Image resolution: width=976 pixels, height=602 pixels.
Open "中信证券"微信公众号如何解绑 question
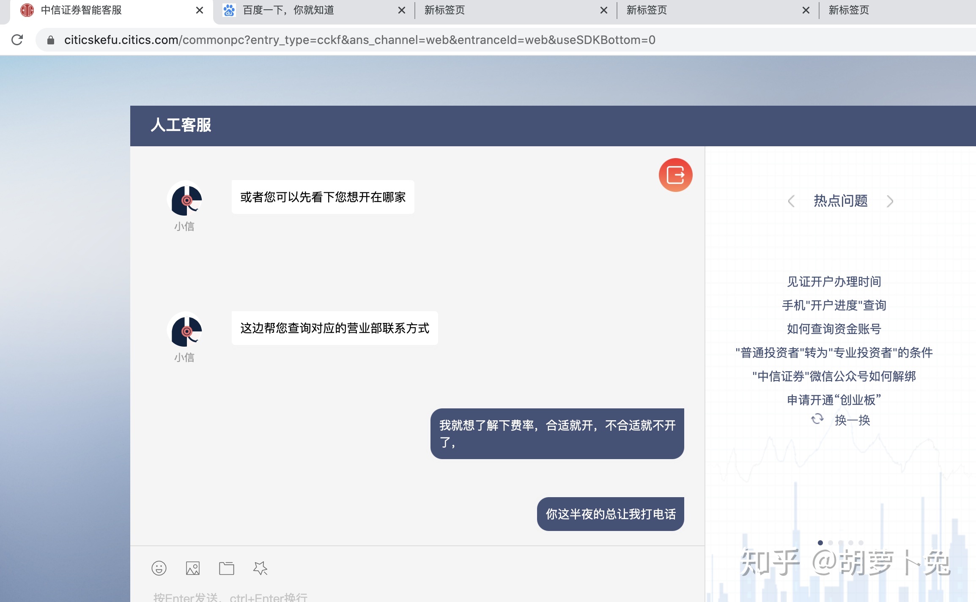(834, 376)
